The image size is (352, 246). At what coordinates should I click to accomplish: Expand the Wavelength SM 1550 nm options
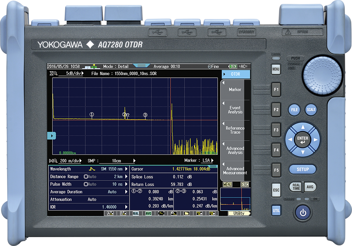click(126, 169)
